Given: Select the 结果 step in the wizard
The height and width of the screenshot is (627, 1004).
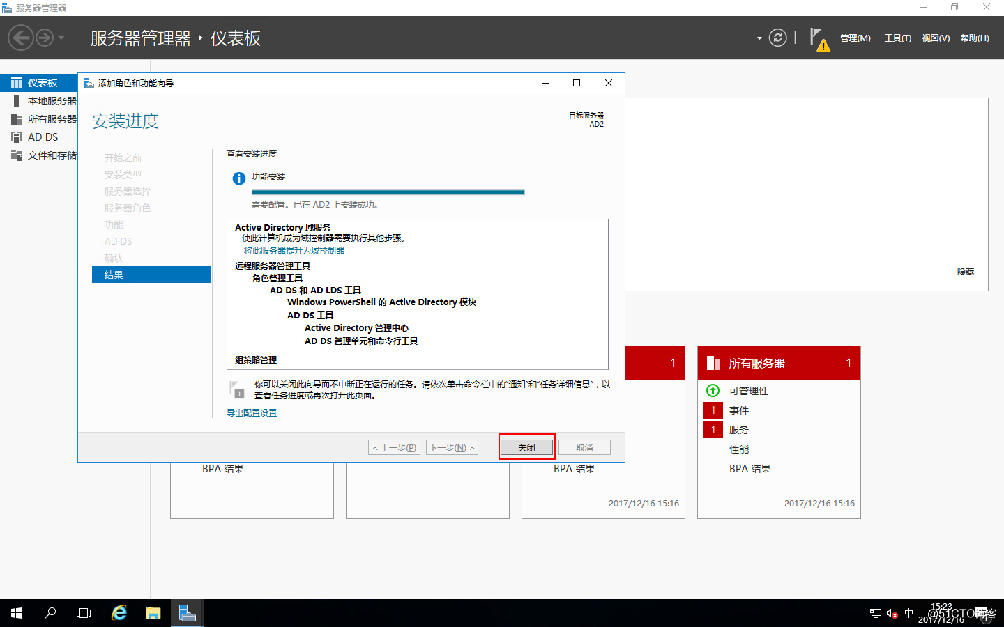Looking at the screenshot, I should [151, 274].
